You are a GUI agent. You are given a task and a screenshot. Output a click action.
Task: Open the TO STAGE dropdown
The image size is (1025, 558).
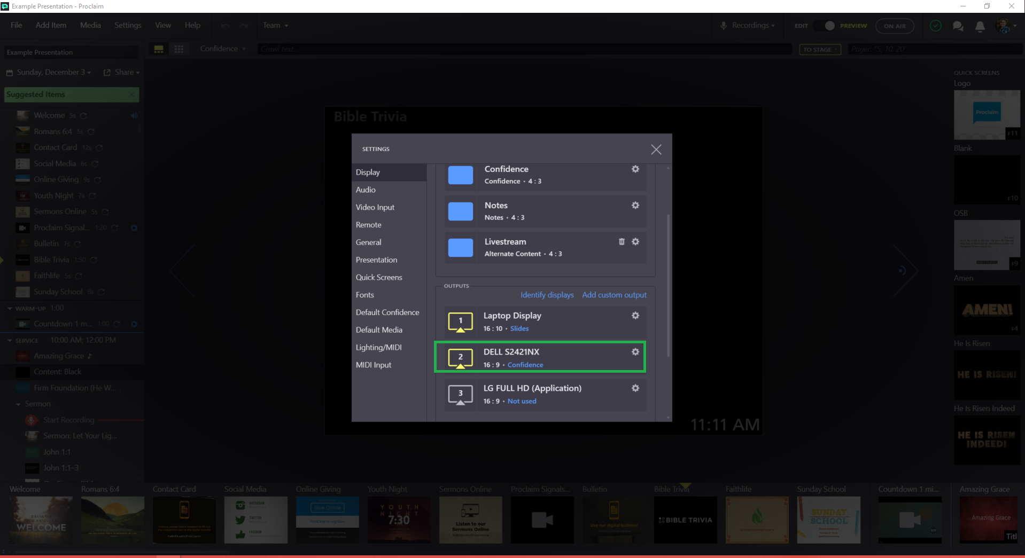click(820, 49)
